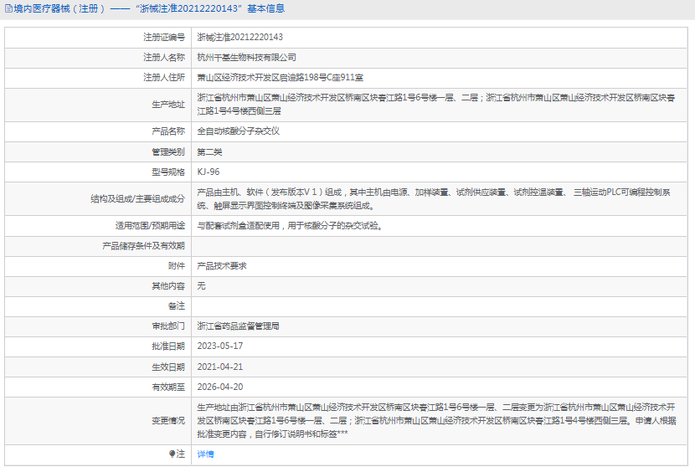Select the 产品技术要求 attachment value
Image resolution: width=695 pixels, height=472 pixels.
click(222, 266)
